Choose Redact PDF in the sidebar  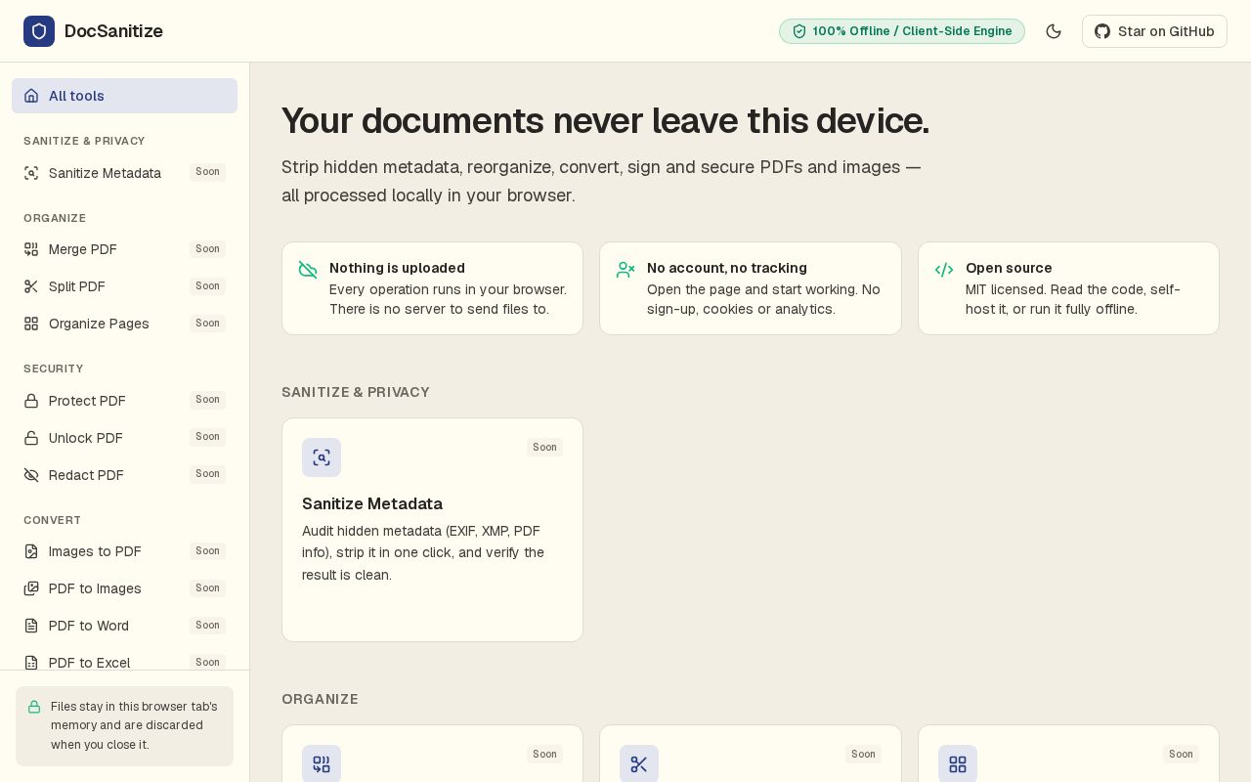tap(124, 475)
